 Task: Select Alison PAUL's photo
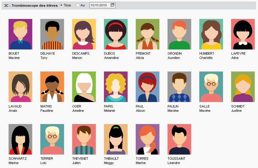tap(148, 87)
